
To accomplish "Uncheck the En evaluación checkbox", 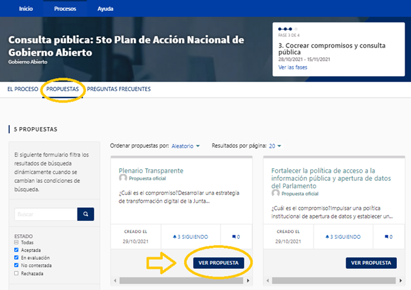I will pyautogui.click(x=16, y=257).
